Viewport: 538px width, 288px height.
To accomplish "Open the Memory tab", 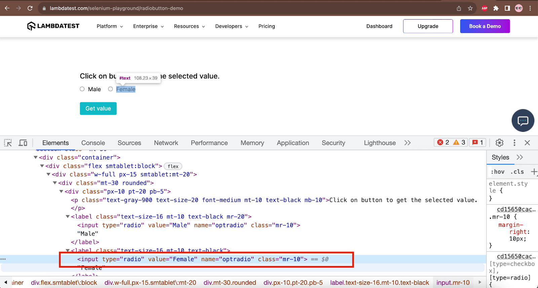I will (252, 143).
